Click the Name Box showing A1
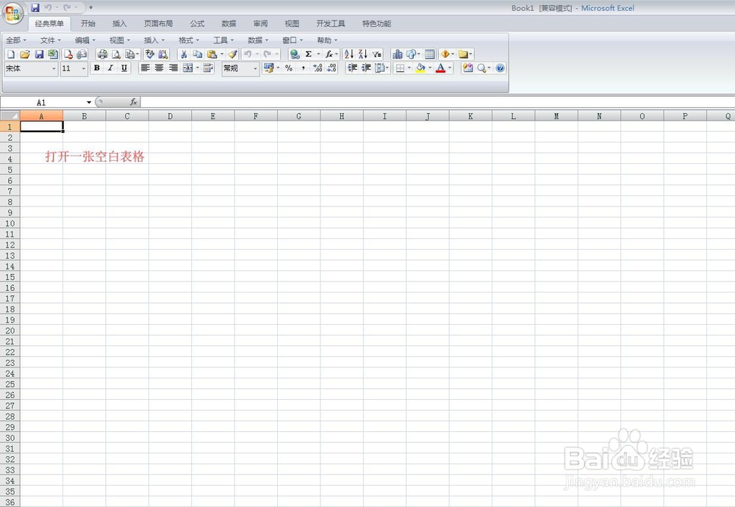This screenshot has height=507, width=735. click(41, 102)
